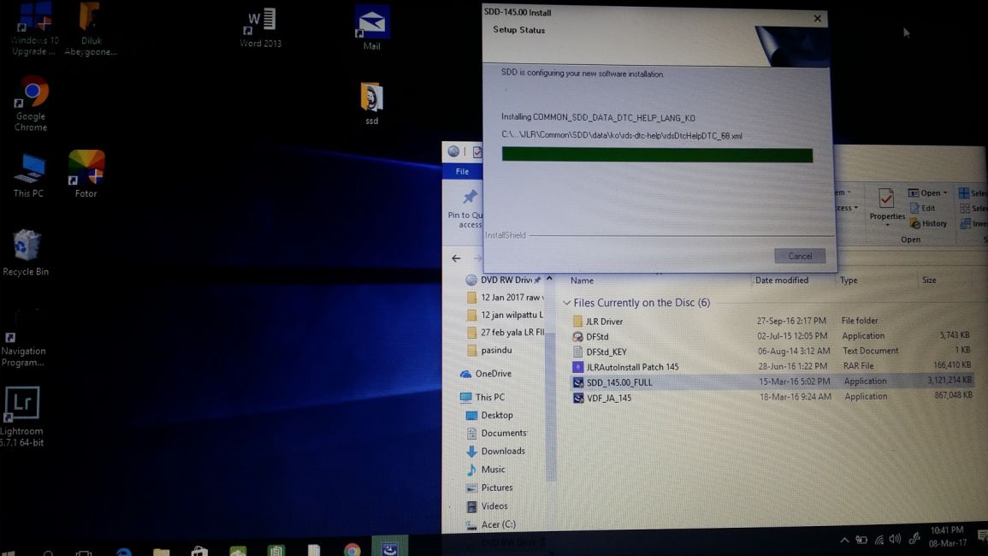Click Edit in the ribbon Open group
This screenshot has width=988, height=556.
pos(922,208)
